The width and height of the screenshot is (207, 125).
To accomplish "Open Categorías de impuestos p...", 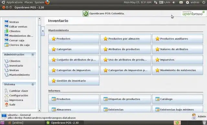I will click(x=126, y=70).
